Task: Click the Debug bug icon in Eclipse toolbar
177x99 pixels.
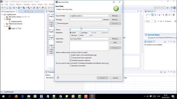Action: pyautogui.click(x=14, y=8)
